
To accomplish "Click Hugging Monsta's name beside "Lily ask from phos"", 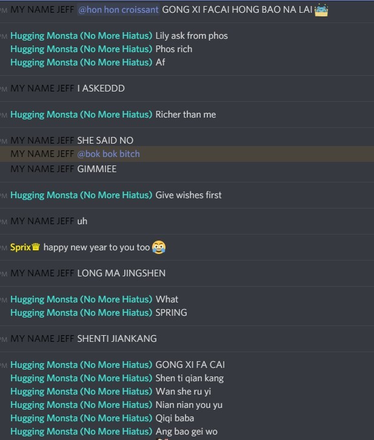I will pyautogui.click(x=81, y=36).
